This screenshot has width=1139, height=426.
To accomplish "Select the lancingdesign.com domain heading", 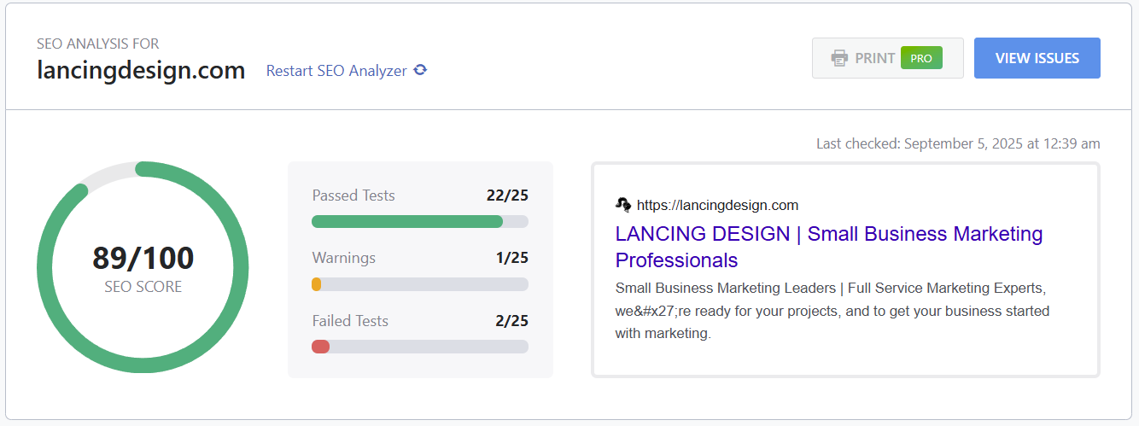I will pos(141,70).
